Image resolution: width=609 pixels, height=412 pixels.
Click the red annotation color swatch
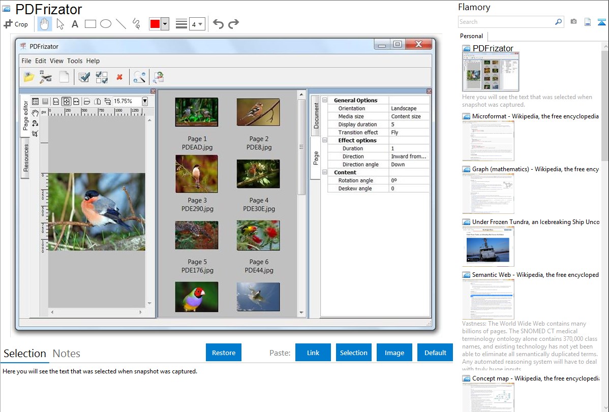tap(155, 24)
